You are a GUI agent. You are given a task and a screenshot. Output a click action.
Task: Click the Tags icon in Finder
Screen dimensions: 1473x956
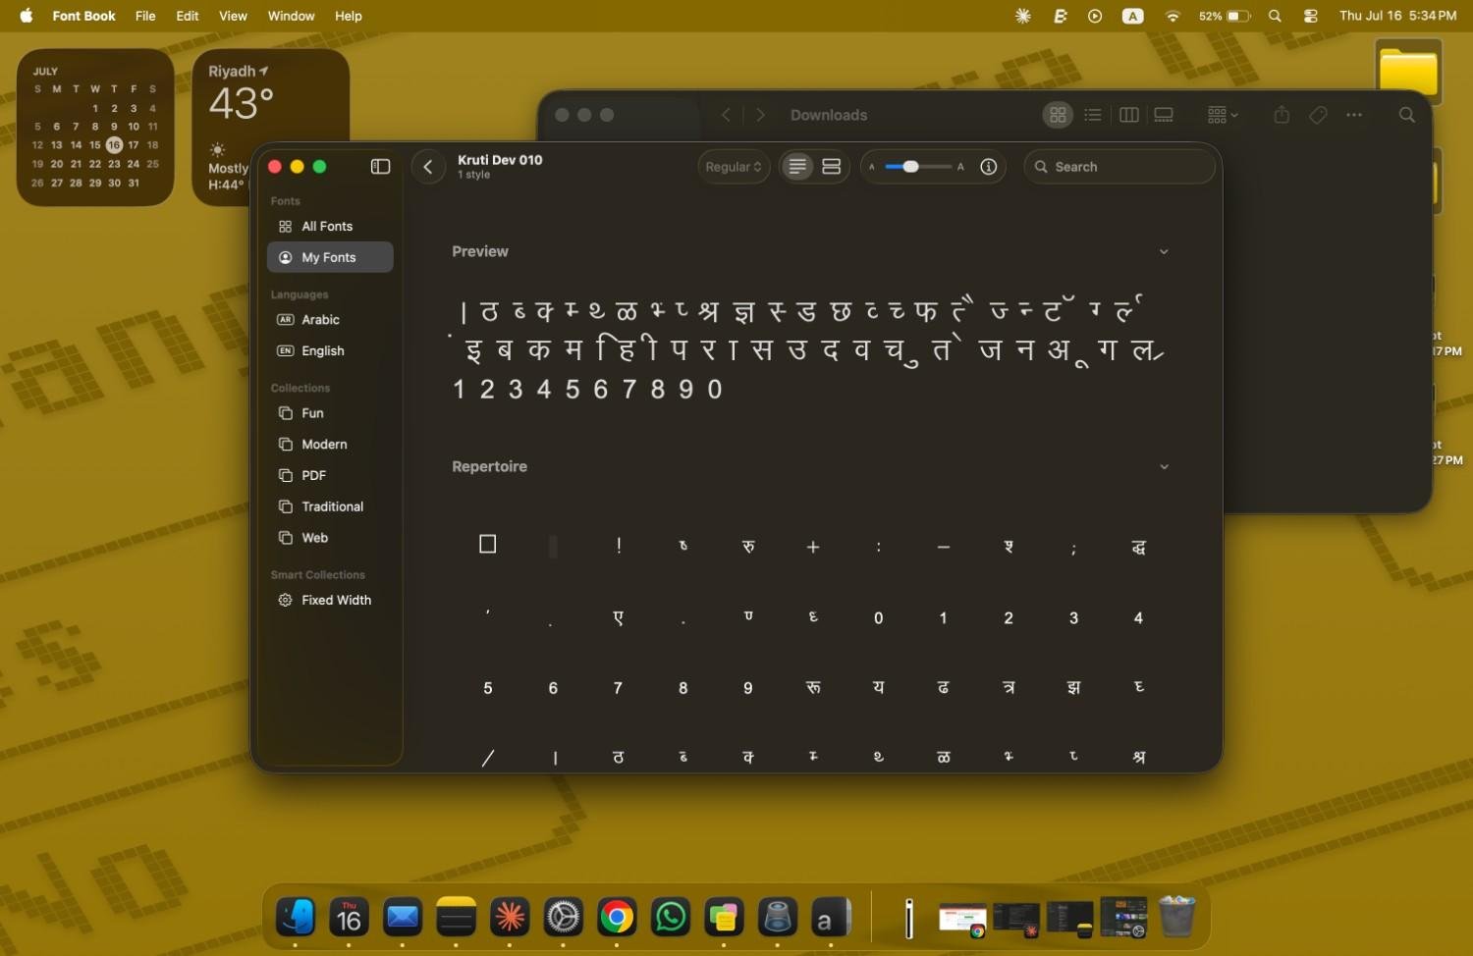tap(1318, 115)
